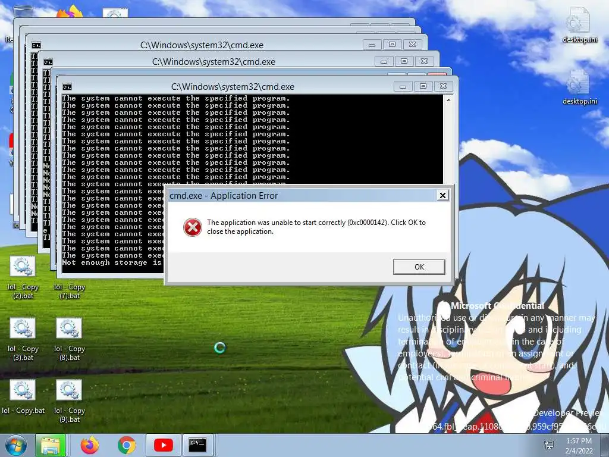Select the lol - Copy (8).bat file
Viewport: 609px width, 457px height.
pos(70,339)
